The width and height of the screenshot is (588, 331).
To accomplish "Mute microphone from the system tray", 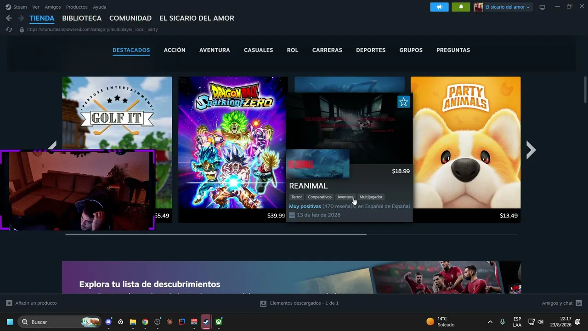I will click(503, 322).
